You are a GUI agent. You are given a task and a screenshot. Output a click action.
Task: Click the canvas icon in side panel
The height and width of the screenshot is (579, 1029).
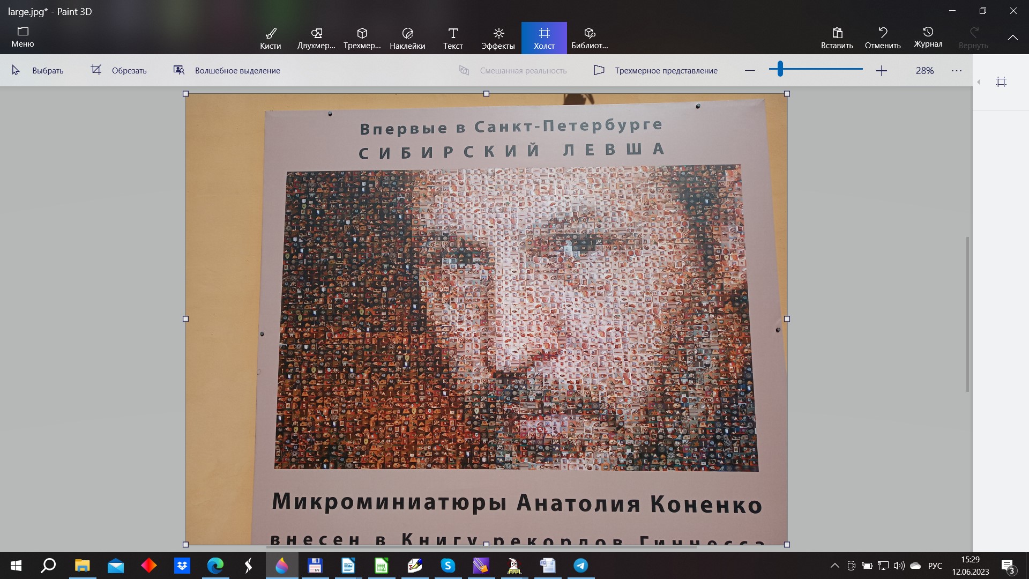(x=1001, y=82)
